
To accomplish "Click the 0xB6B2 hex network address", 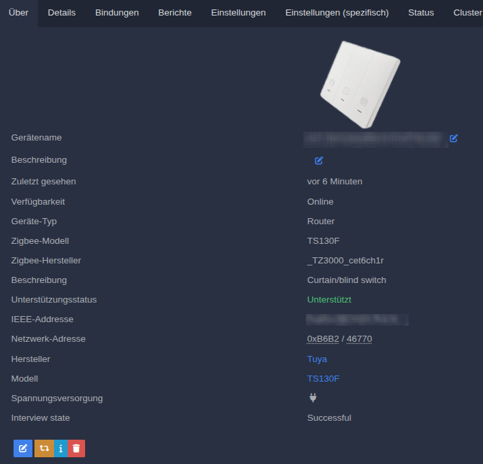I will pyautogui.click(x=324, y=339).
